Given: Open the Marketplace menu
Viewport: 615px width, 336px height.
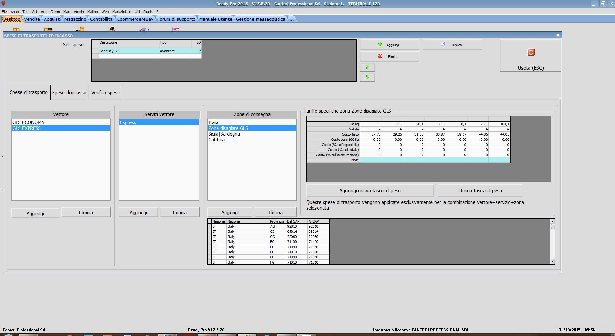Looking at the screenshot, I should pyautogui.click(x=121, y=12).
